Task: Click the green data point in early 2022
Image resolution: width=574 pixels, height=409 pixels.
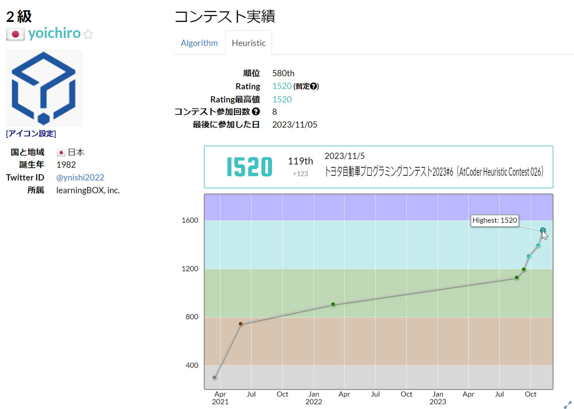Action: pos(333,304)
